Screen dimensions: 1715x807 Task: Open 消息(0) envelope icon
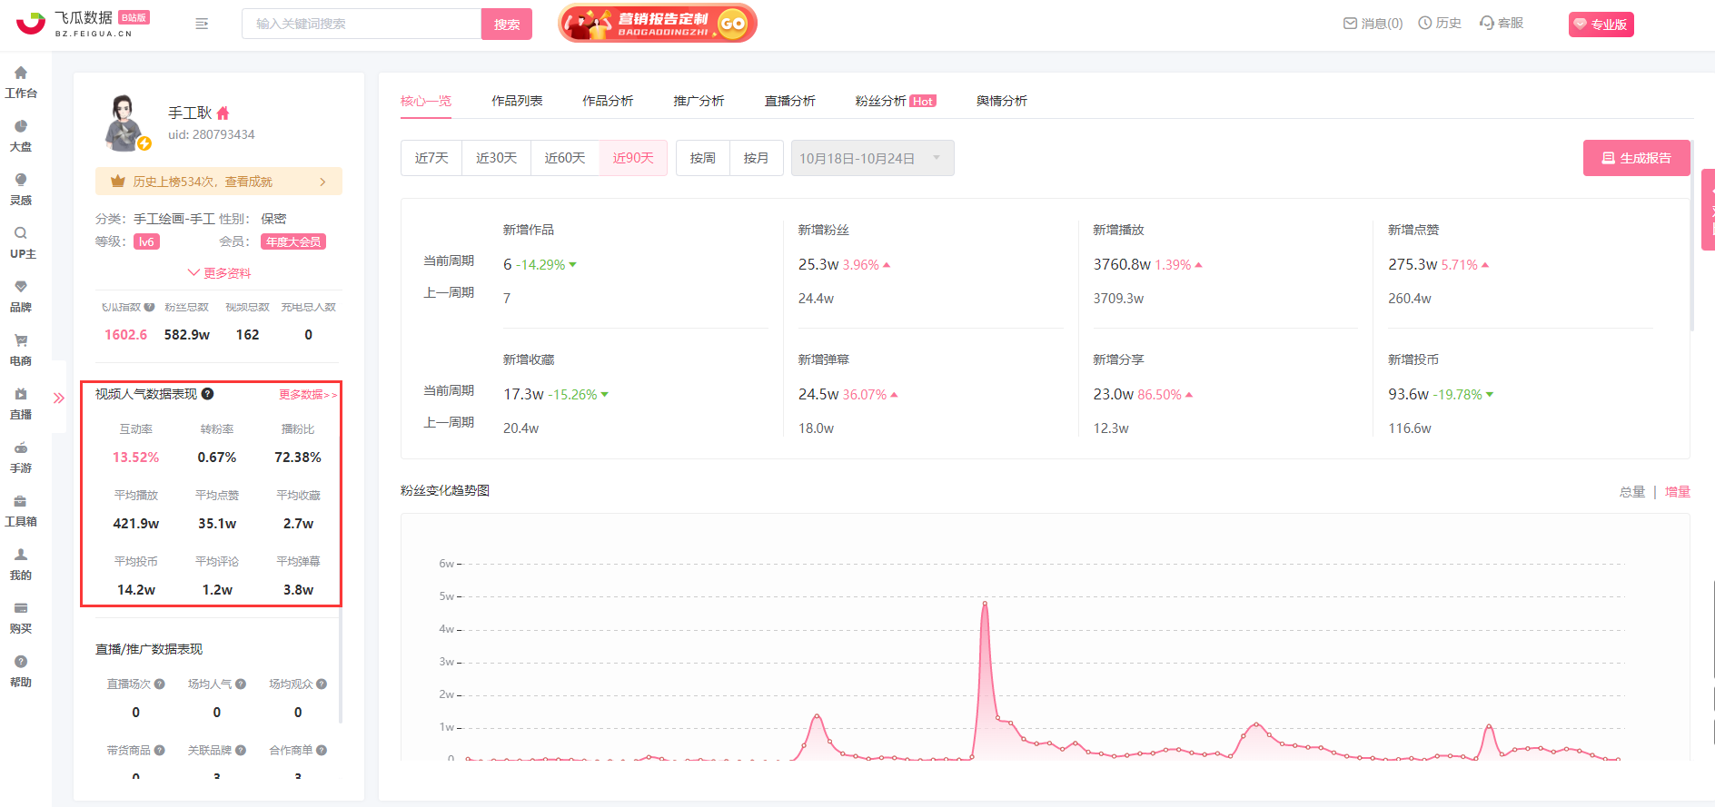(1350, 24)
